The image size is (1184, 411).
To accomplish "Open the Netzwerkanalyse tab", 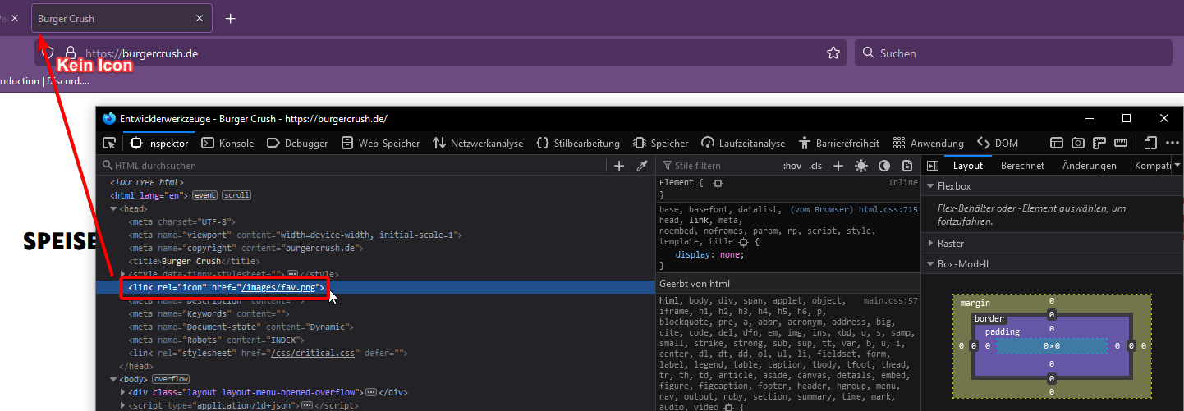I will (478, 144).
